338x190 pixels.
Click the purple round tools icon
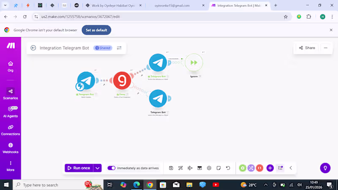click(x=251, y=168)
